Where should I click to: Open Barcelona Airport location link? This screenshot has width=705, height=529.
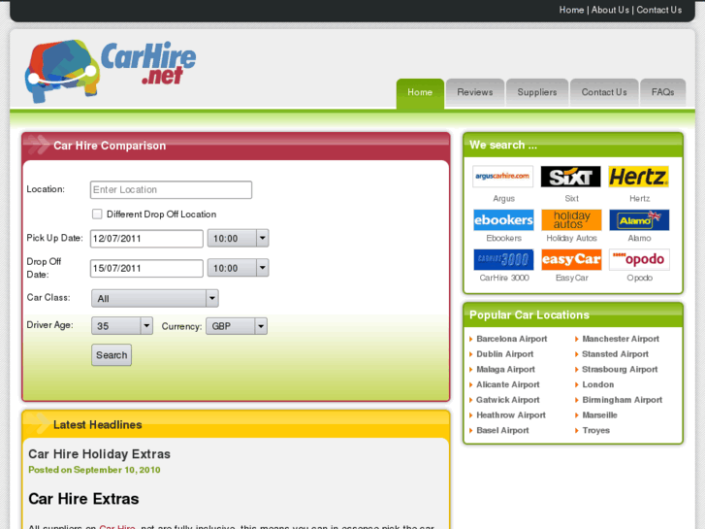click(x=512, y=339)
